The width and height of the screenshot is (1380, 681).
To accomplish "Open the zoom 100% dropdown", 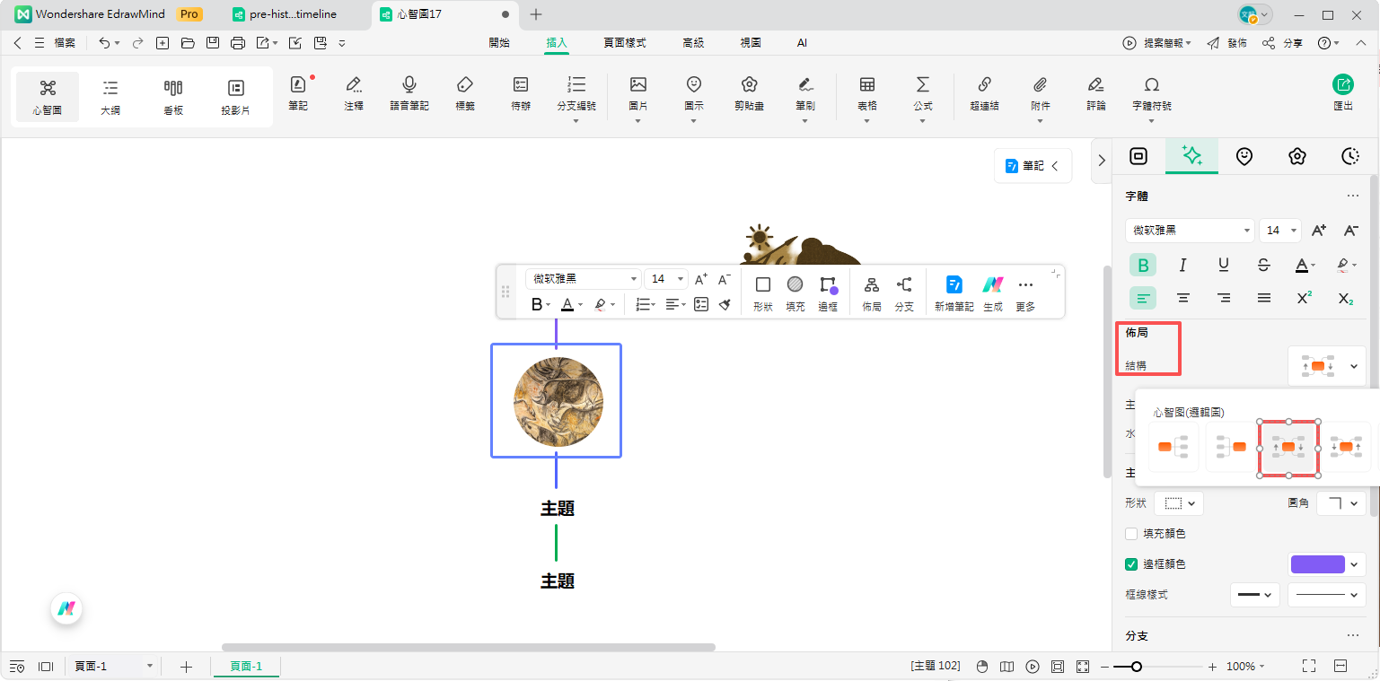I will click(1246, 667).
